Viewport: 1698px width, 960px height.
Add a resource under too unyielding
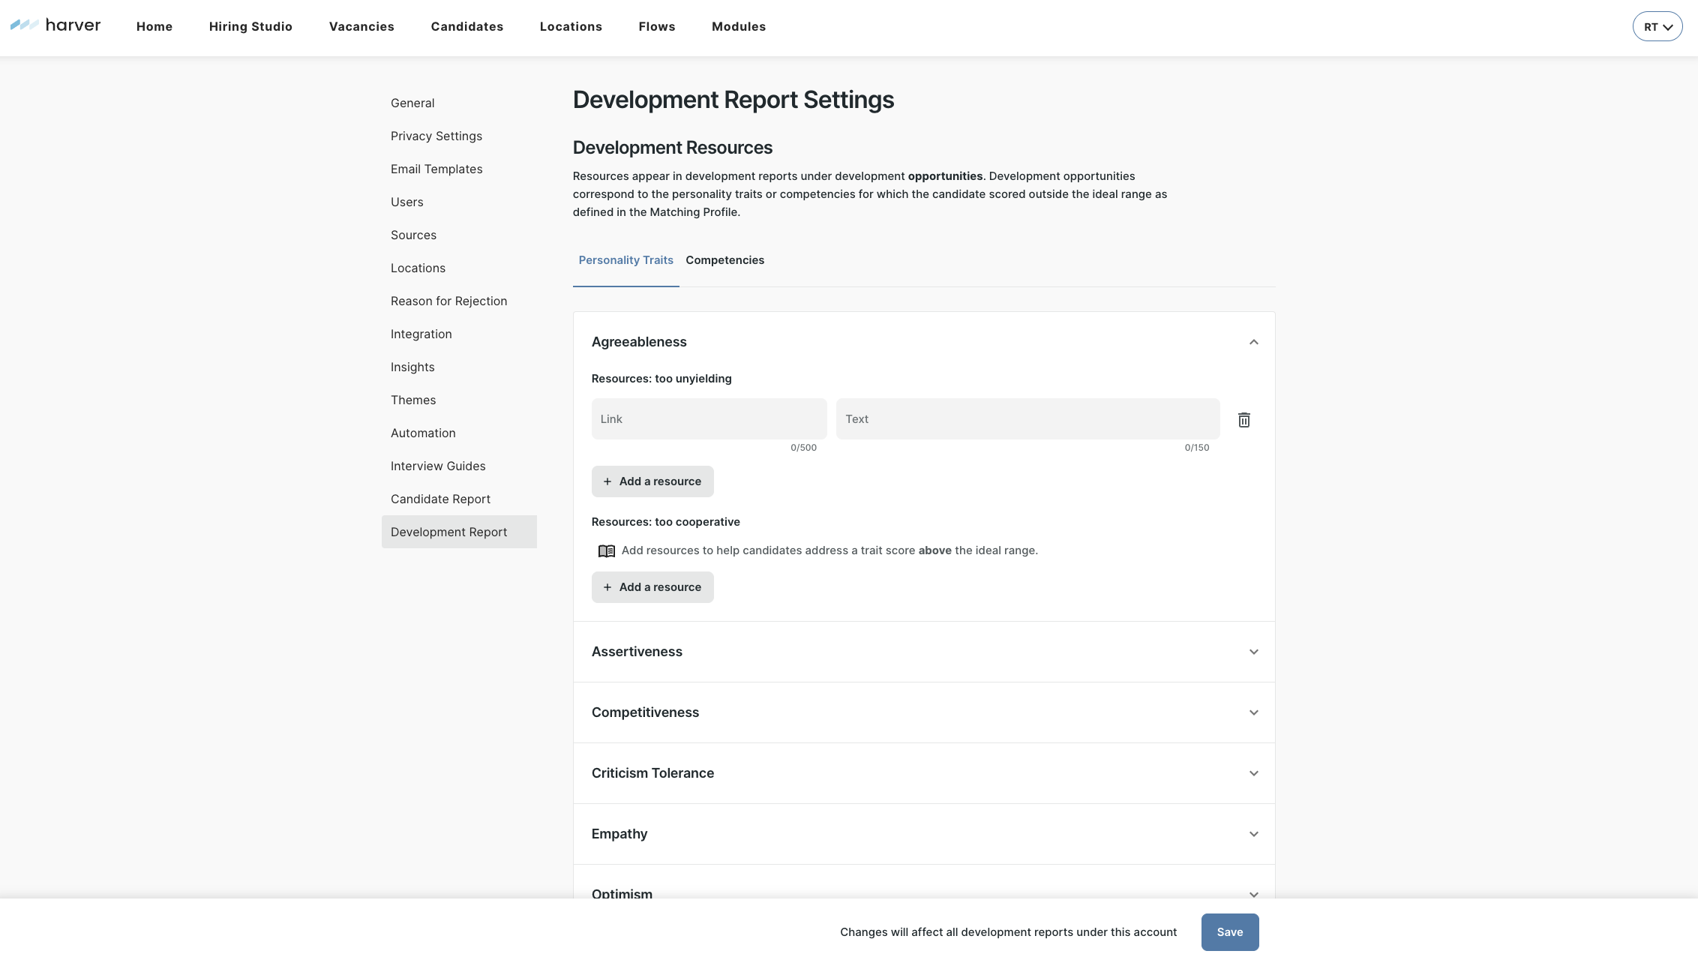click(652, 481)
